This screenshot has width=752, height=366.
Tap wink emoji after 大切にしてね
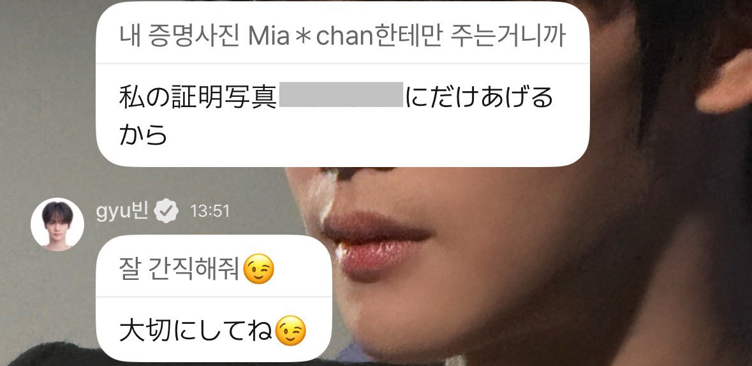click(291, 330)
